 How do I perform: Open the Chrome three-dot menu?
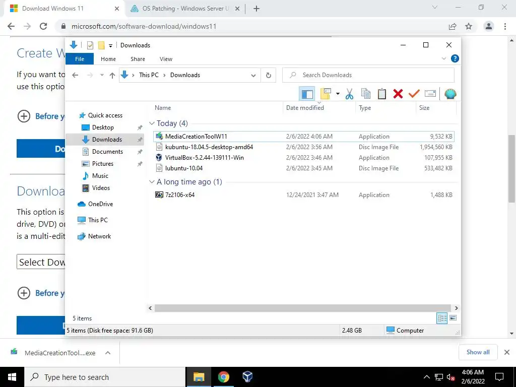(x=505, y=26)
